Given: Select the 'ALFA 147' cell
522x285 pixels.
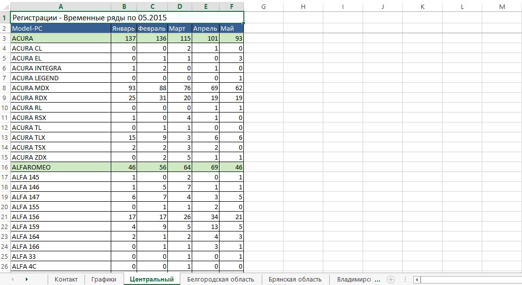Looking at the screenshot, I should click(61, 197).
